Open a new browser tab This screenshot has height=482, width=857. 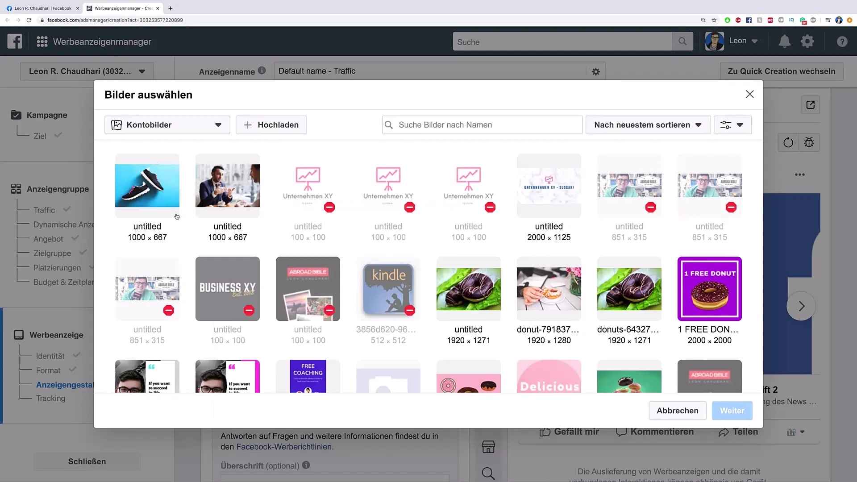click(x=171, y=8)
